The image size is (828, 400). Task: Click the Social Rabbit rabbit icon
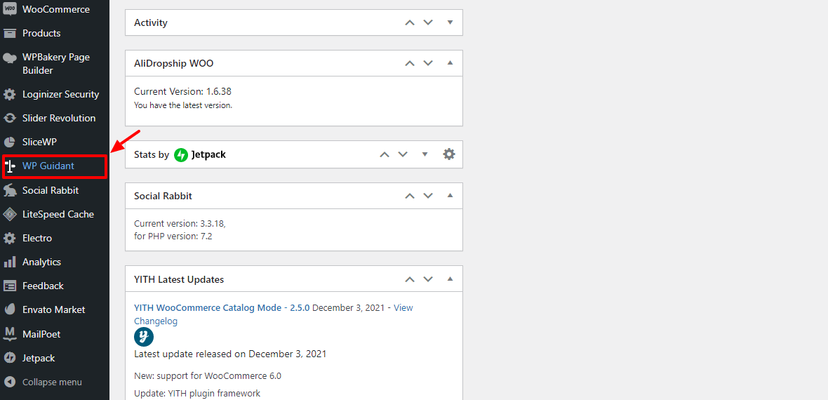(x=10, y=190)
